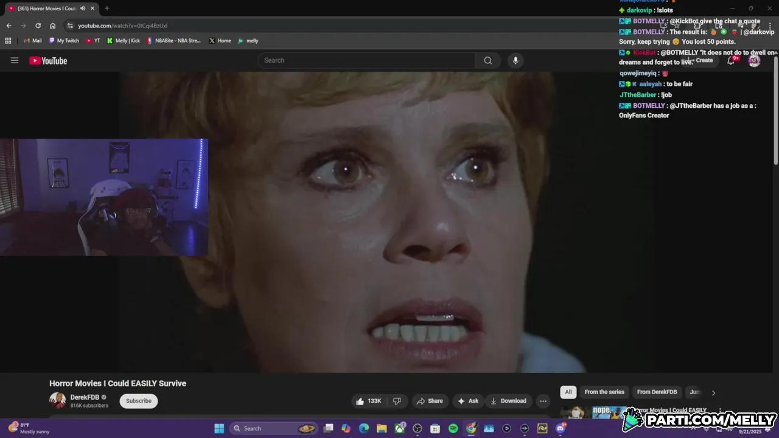Subscribe to DerekFDB
The width and height of the screenshot is (779, 438).
coord(139,401)
